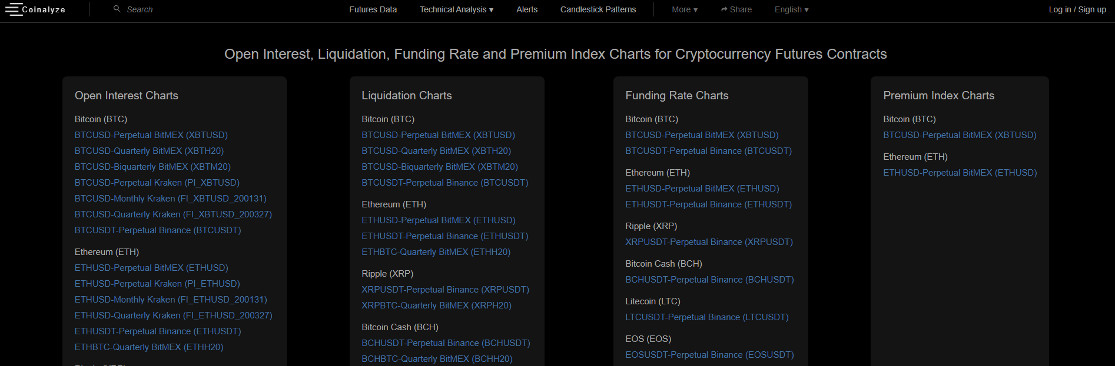Open Open Interest BTCUSD-Quarterly BitMEX (XBTH20)
This screenshot has width=1115, height=366.
tap(149, 151)
